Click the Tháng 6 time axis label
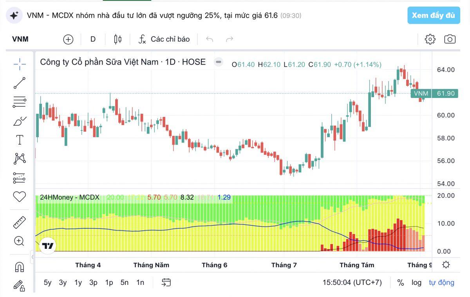This screenshot has width=470, height=297. click(214, 265)
